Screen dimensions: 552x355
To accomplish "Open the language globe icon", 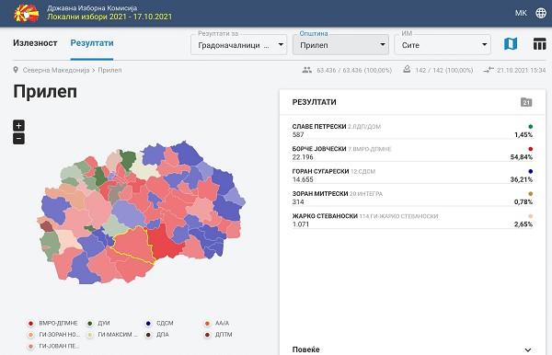I will [541, 13].
